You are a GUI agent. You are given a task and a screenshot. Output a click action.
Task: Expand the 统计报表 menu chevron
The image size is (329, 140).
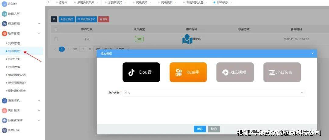tap(39, 110)
